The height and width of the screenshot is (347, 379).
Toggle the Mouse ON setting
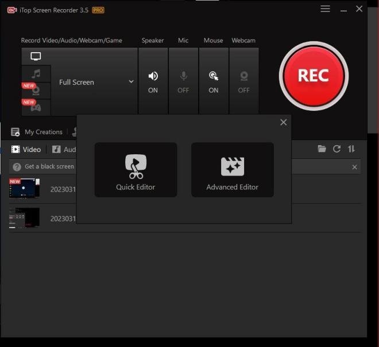[x=214, y=81]
